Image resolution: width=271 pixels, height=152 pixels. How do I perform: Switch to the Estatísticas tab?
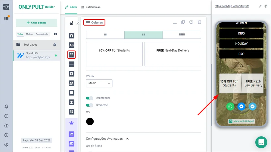tap(91, 7)
